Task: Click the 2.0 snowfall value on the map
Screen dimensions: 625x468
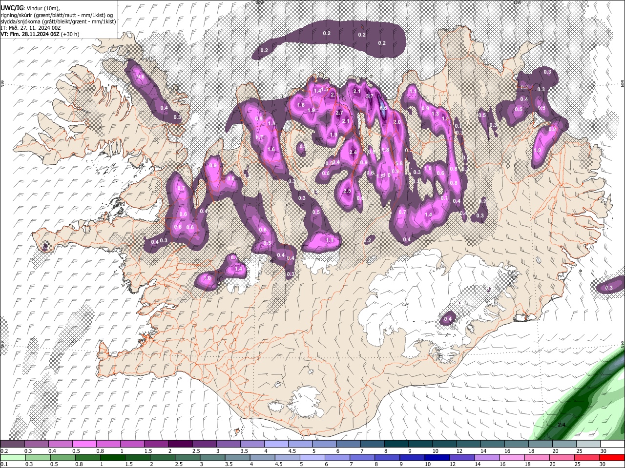Action: [397, 122]
